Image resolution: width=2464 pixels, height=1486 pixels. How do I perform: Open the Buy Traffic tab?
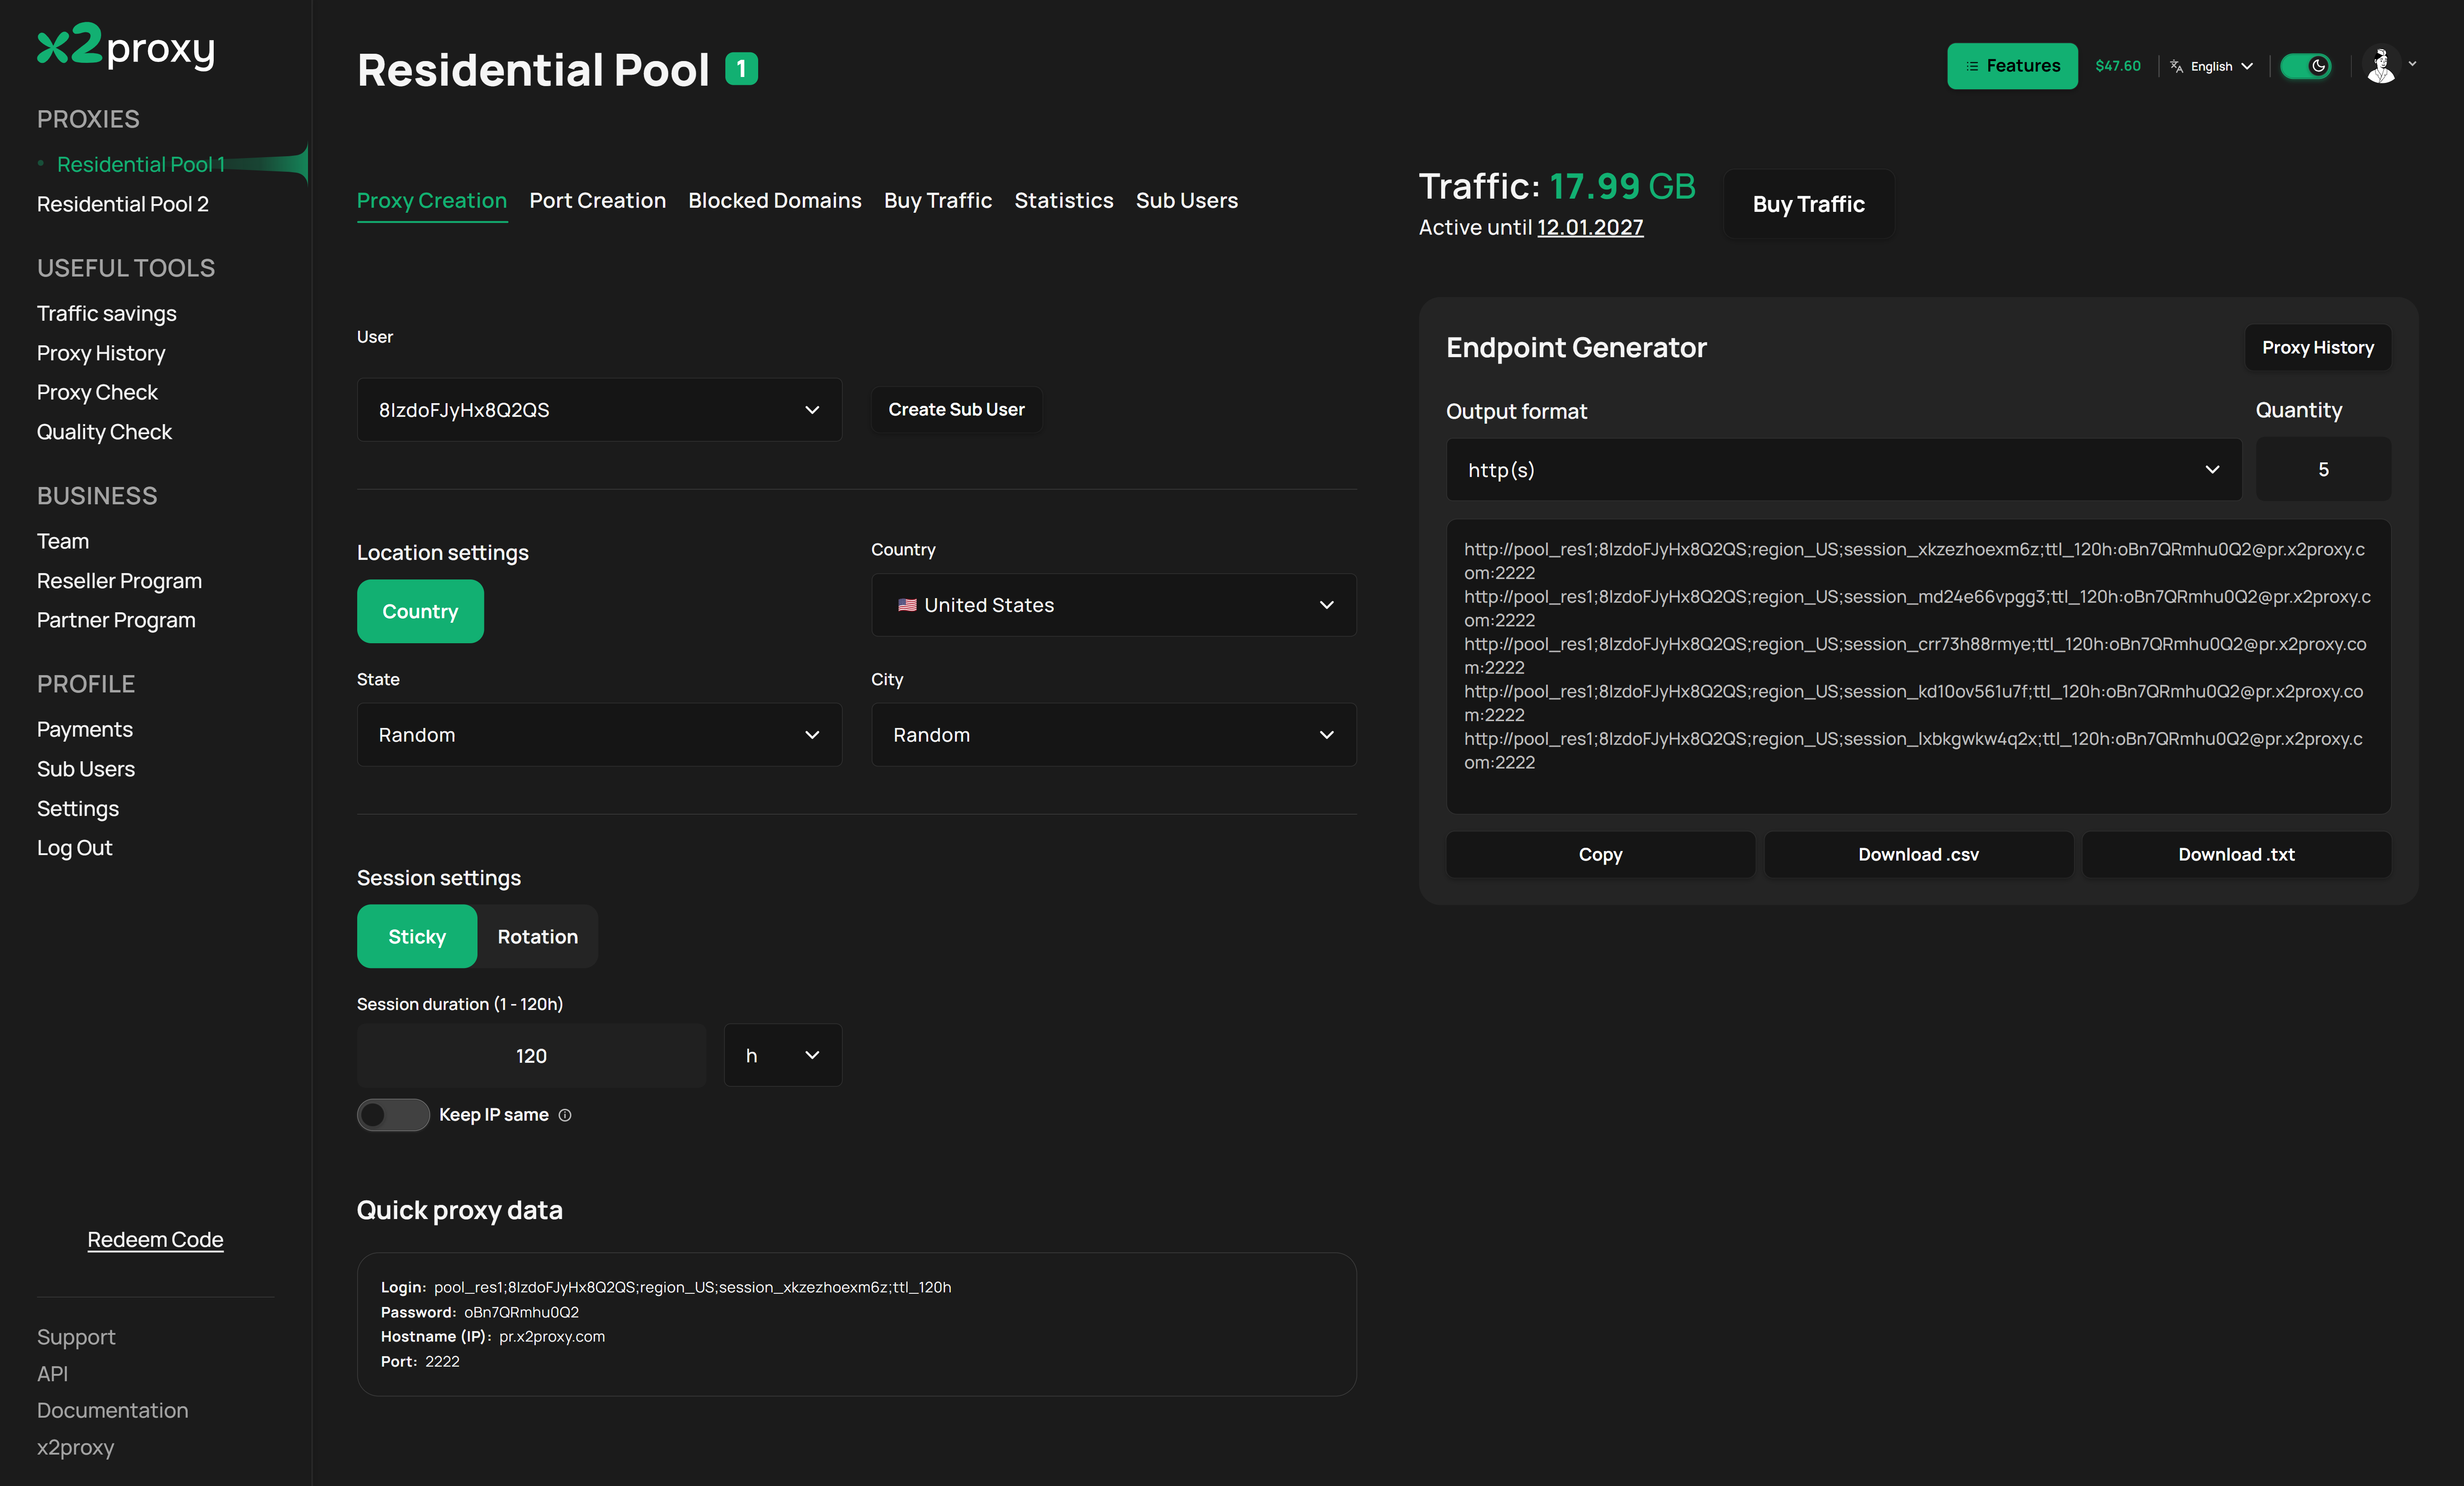coord(937,200)
